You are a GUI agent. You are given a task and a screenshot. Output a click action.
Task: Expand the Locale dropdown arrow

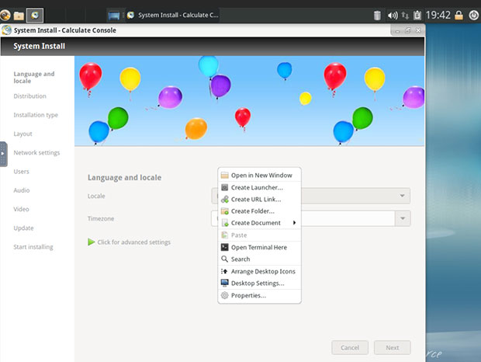pyautogui.click(x=402, y=196)
